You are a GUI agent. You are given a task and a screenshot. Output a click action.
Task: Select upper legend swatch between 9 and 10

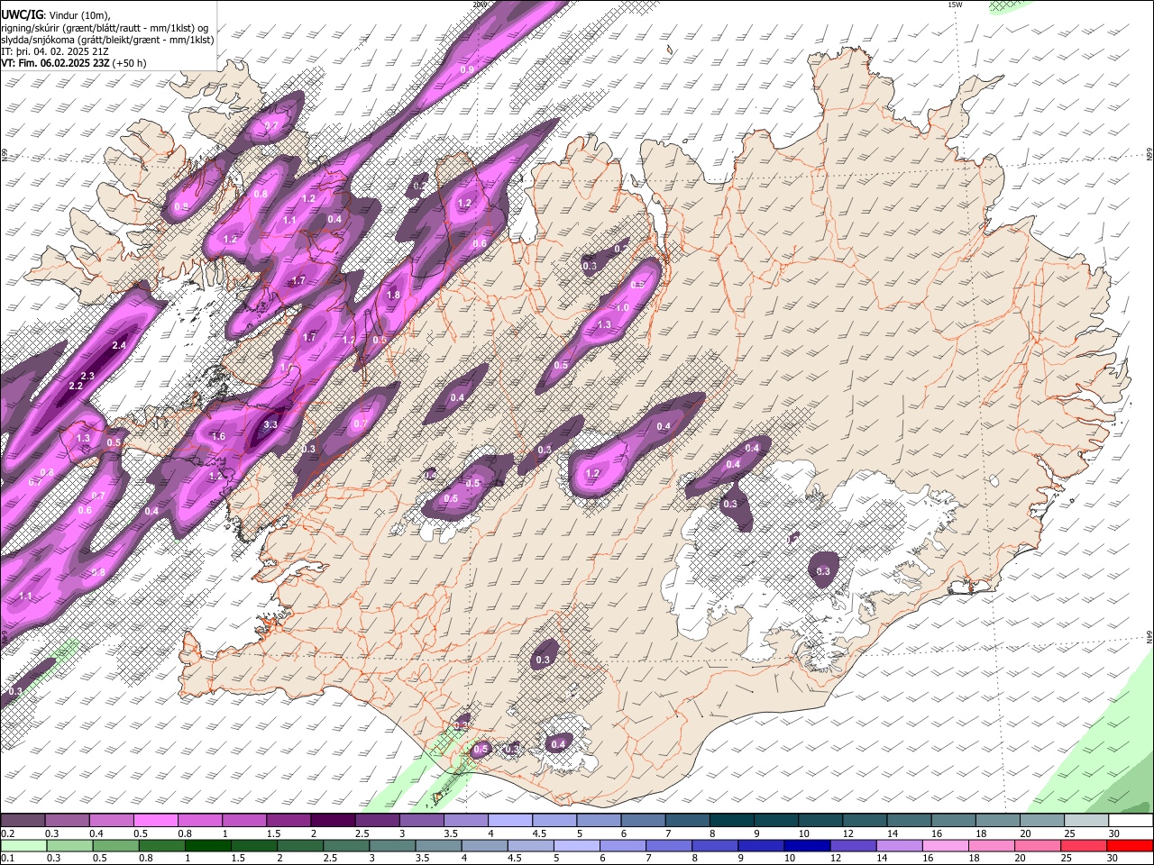[x=774, y=821]
